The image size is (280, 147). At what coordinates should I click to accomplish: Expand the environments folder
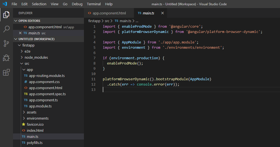(24, 118)
